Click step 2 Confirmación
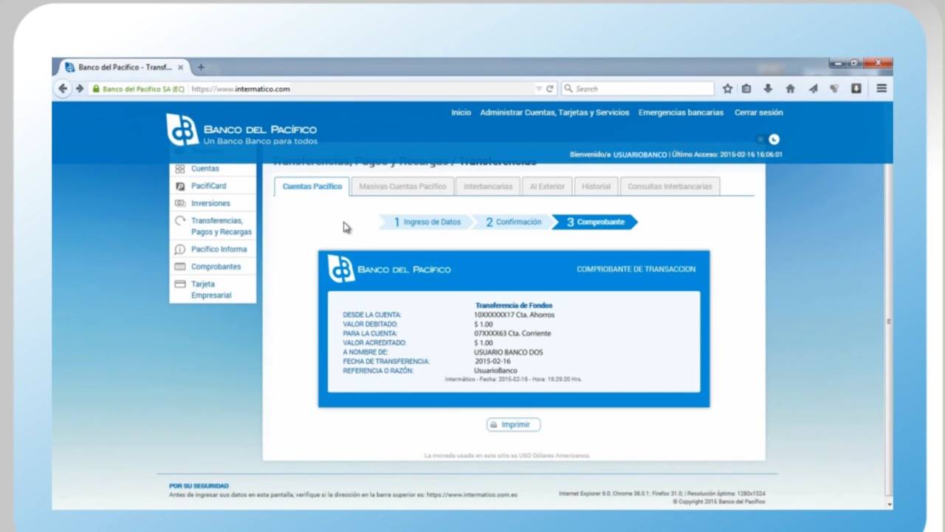 [513, 222]
